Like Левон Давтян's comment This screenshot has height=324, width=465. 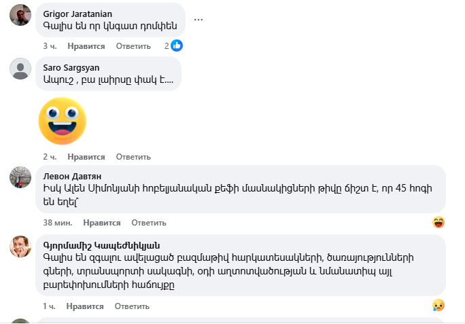click(x=102, y=223)
